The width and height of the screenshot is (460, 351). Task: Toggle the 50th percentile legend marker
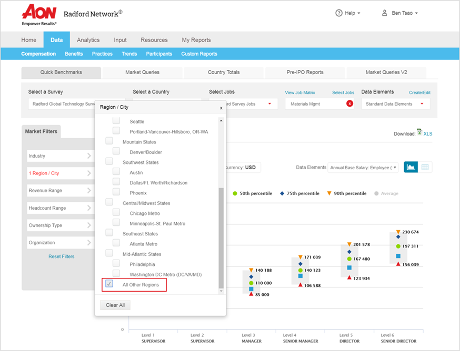click(235, 193)
